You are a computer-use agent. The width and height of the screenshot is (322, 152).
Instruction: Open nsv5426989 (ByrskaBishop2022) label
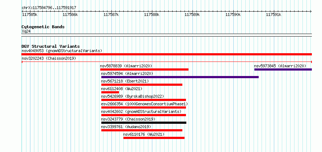coord(133,96)
